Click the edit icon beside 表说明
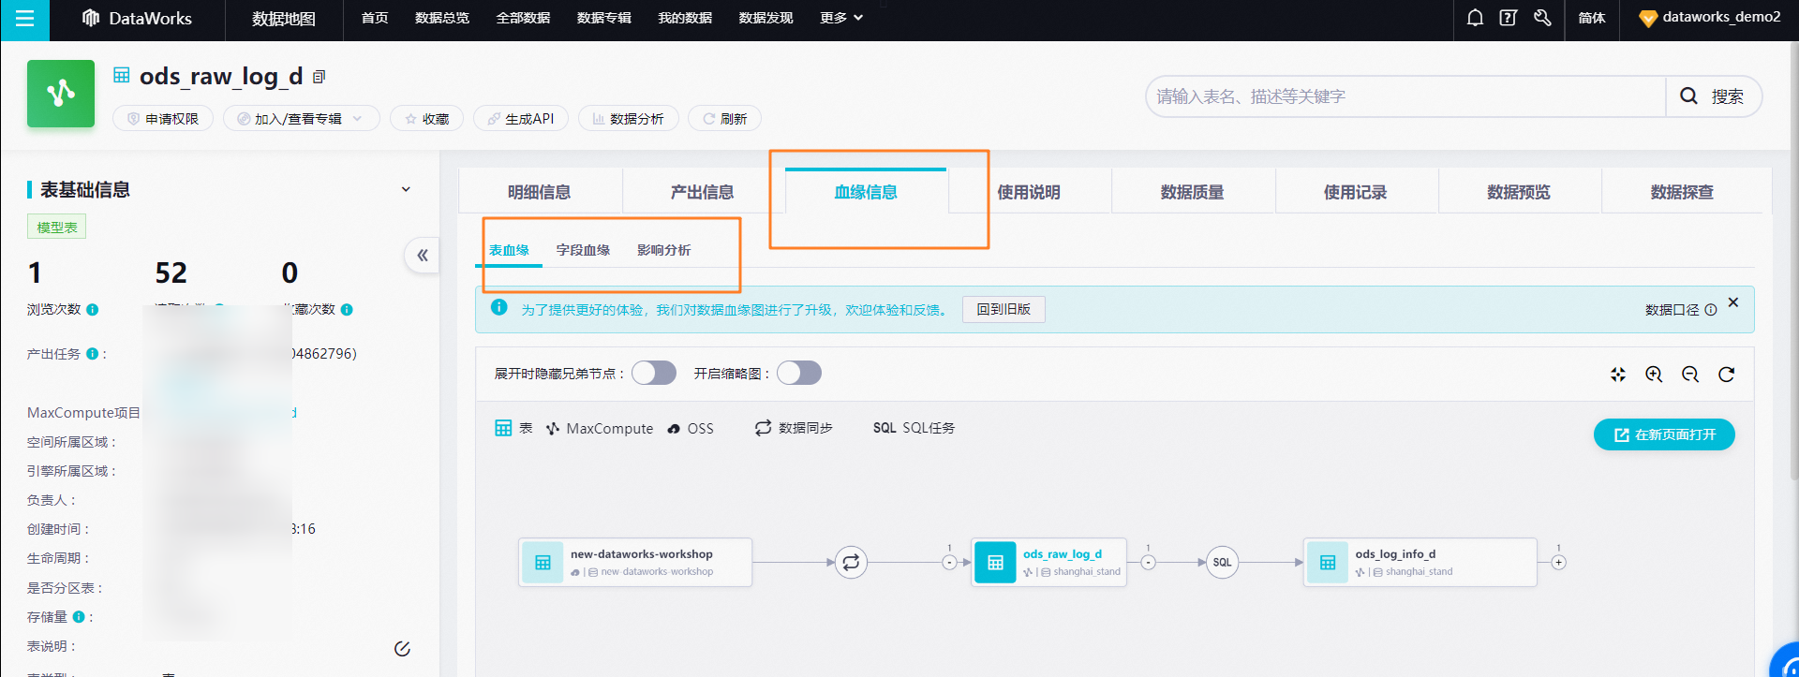Screen dimensions: 1799x677 [x=402, y=649]
